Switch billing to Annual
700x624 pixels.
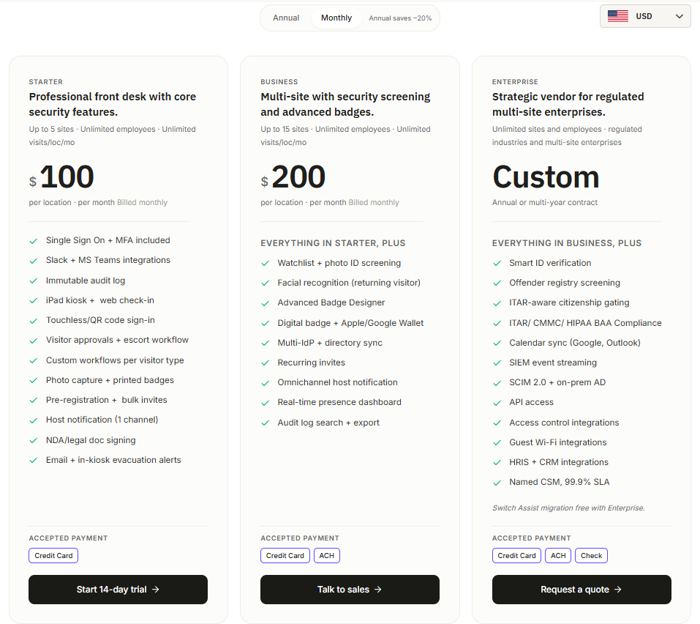(x=286, y=18)
